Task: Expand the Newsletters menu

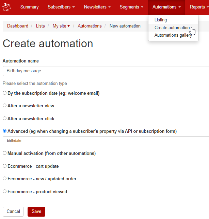Action: pos(97,7)
